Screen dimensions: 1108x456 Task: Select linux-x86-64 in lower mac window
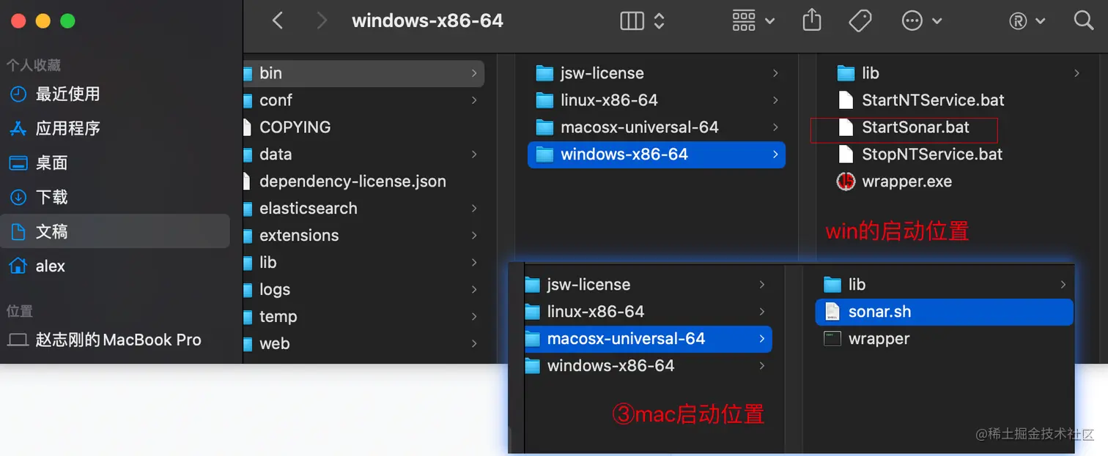coord(649,312)
